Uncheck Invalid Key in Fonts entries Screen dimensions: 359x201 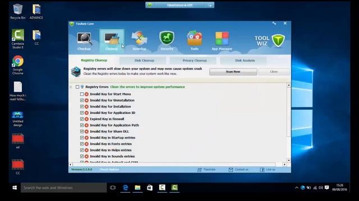pyautogui.click(x=82, y=144)
